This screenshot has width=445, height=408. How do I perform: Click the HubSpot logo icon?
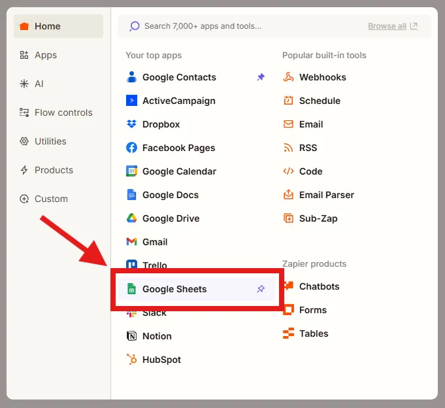[131, 360]
